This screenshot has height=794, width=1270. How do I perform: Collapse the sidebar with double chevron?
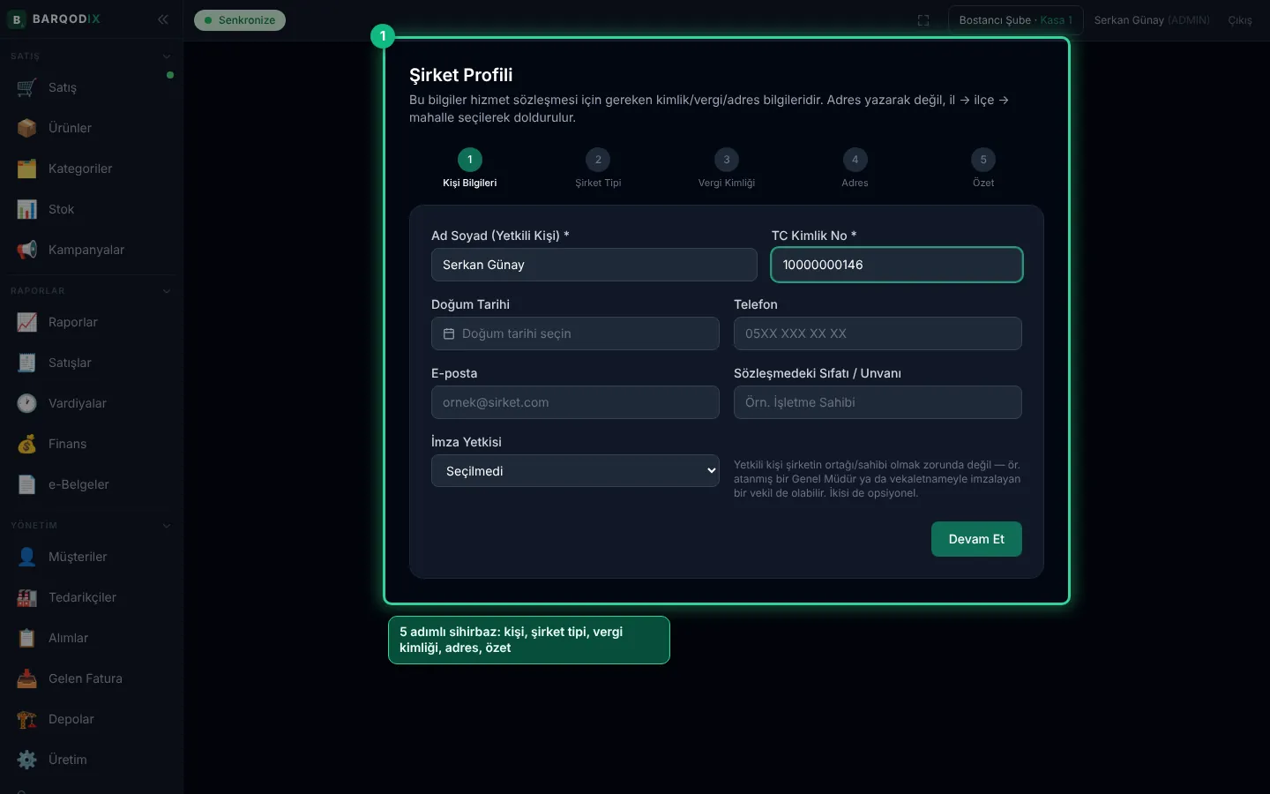pyautogui.click(x=163, y=19)
